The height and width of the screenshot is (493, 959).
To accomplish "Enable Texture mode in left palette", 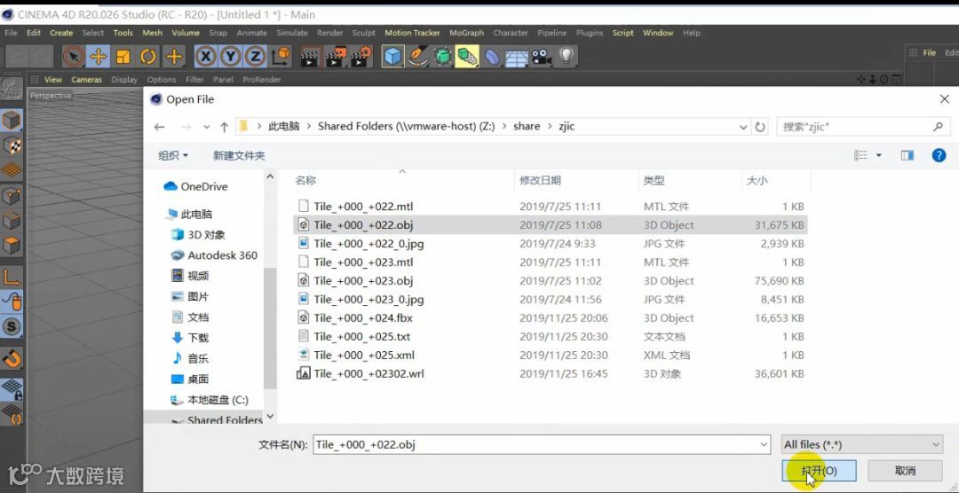I will pos(12,145).
